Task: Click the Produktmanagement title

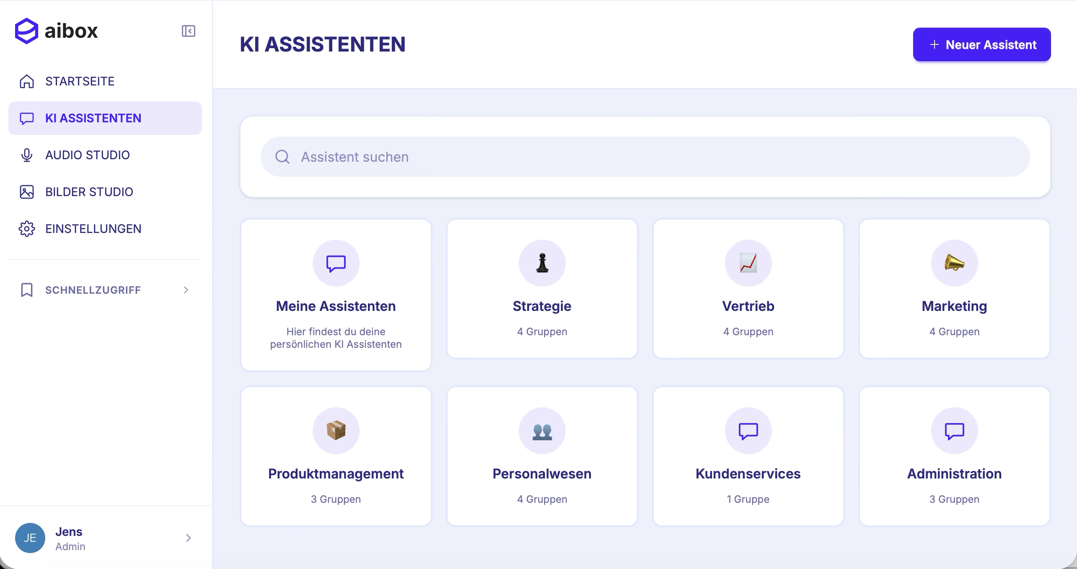Action: tap(336, 474)
